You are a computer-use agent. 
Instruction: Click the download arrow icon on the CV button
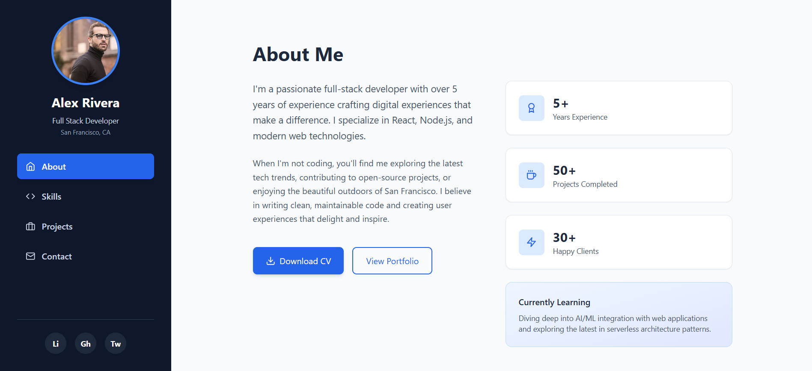(271, 261)
